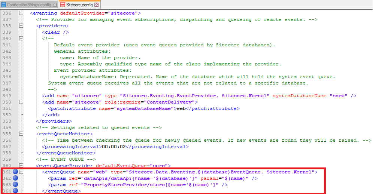Click the "param1" attribute on line 362

pos(210,178)
